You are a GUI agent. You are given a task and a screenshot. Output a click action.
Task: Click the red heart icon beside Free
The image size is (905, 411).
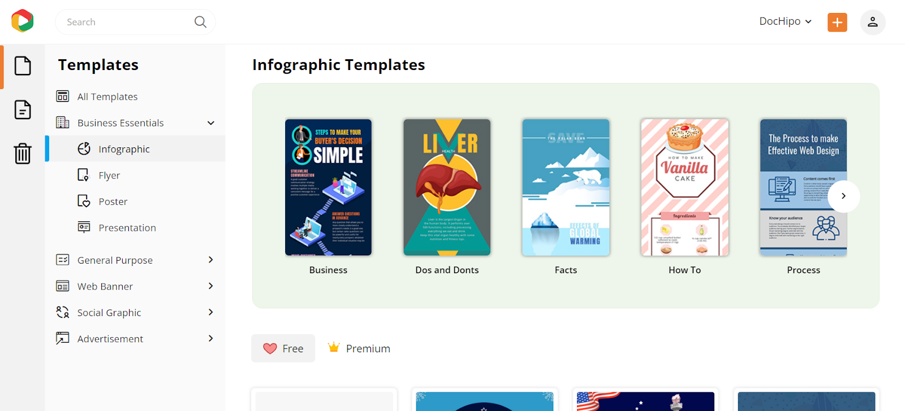click(270, 348)
